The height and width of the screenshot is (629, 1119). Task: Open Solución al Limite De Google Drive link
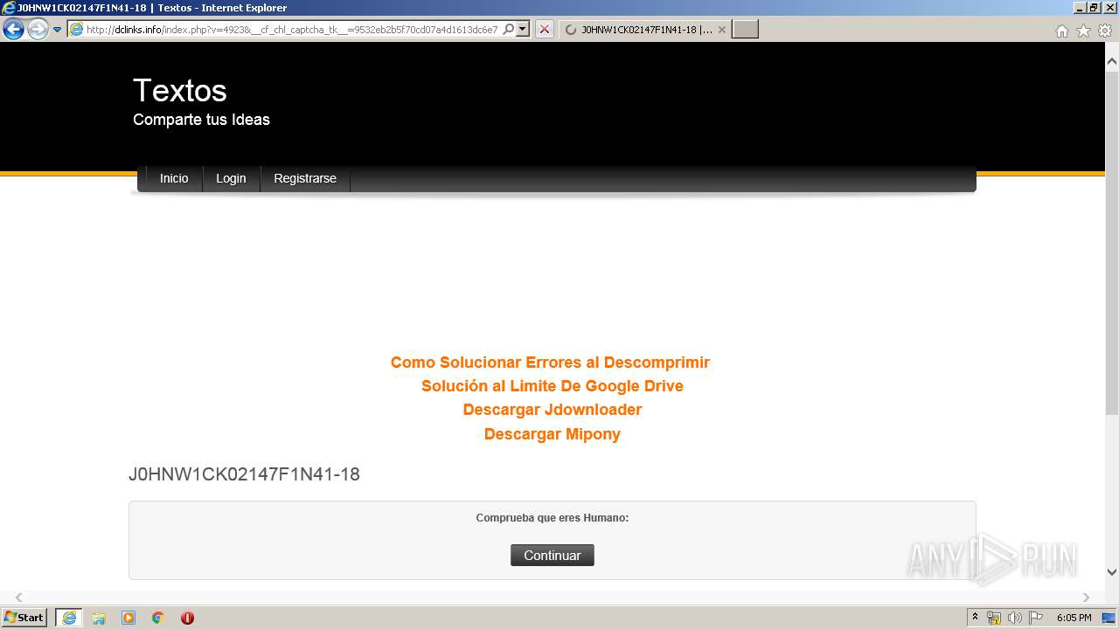point(553,386)
